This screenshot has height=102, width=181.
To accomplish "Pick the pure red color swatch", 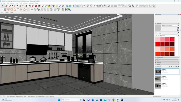I will pos(158,44).
